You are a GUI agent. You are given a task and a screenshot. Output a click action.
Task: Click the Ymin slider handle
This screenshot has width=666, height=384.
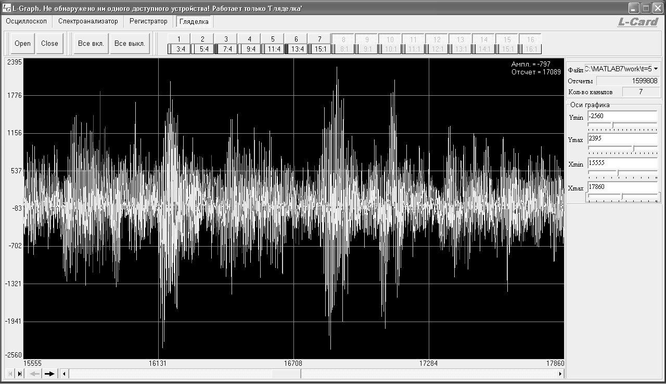[x=612, y=125]
